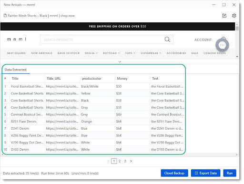This screenshot has height=184, width=244.
Task: Click the shopping bag icon
Action: pos(224,38)
